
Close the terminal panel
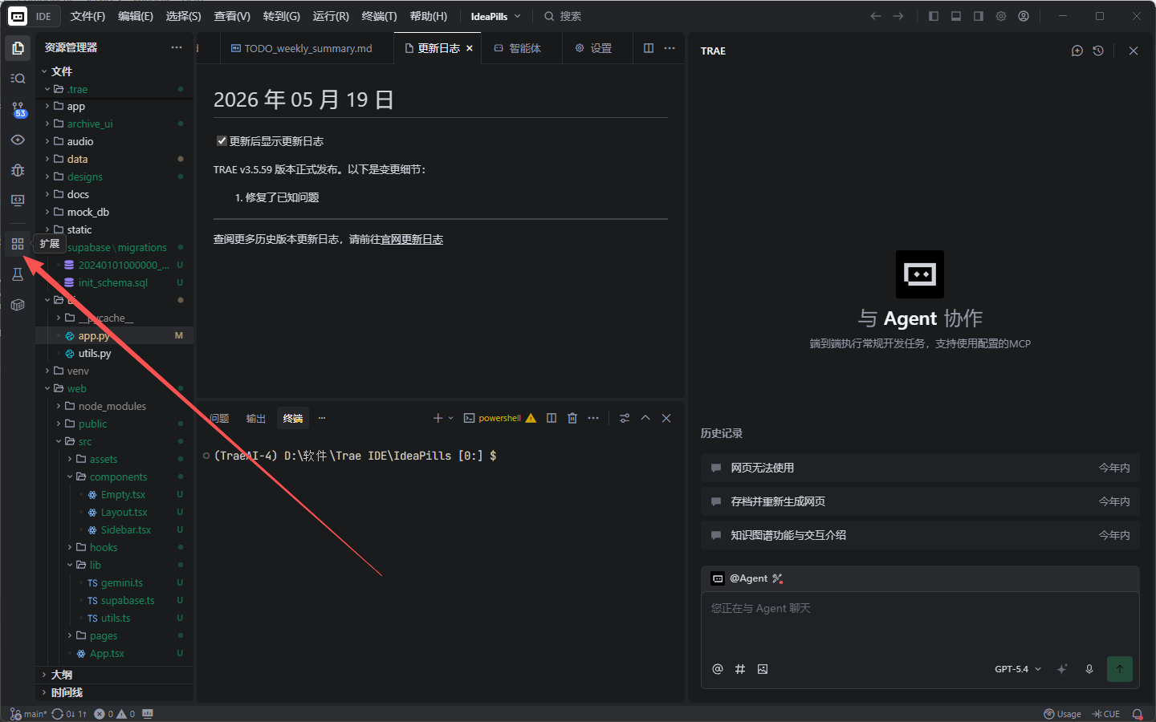pos(666,418)
